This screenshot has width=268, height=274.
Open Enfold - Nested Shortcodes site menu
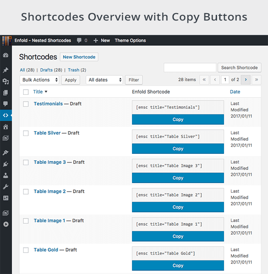click(x=43, y=40)
